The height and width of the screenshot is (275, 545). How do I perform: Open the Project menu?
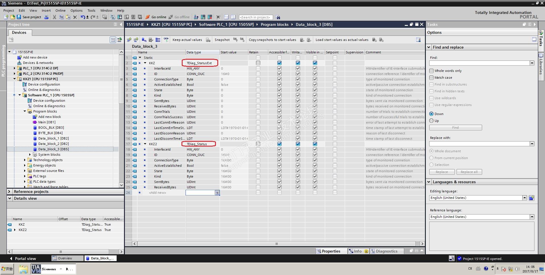(x=9, y=11)
